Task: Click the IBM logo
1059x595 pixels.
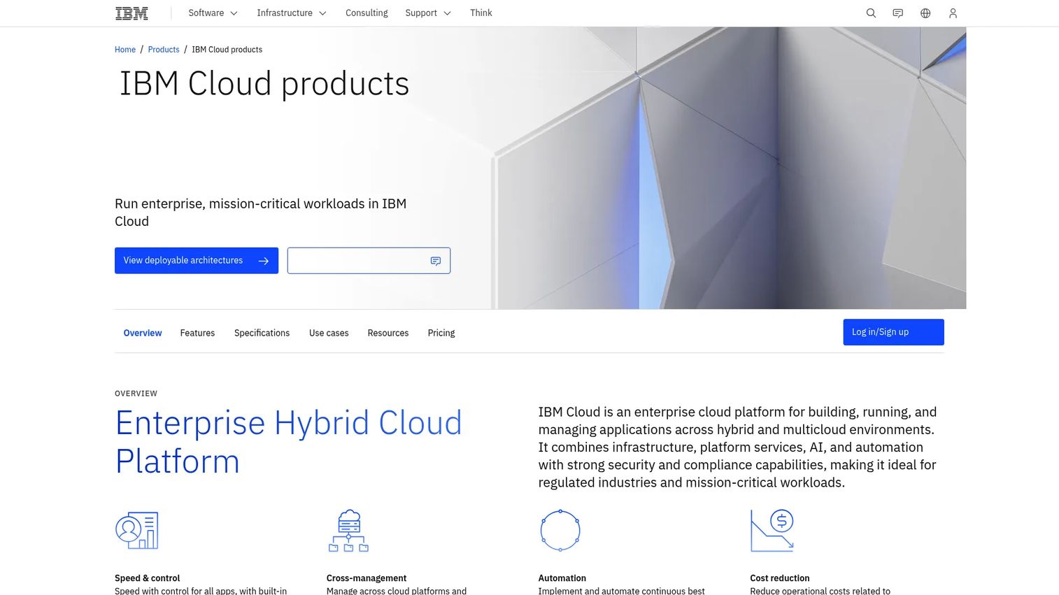Action: point(132,13)
